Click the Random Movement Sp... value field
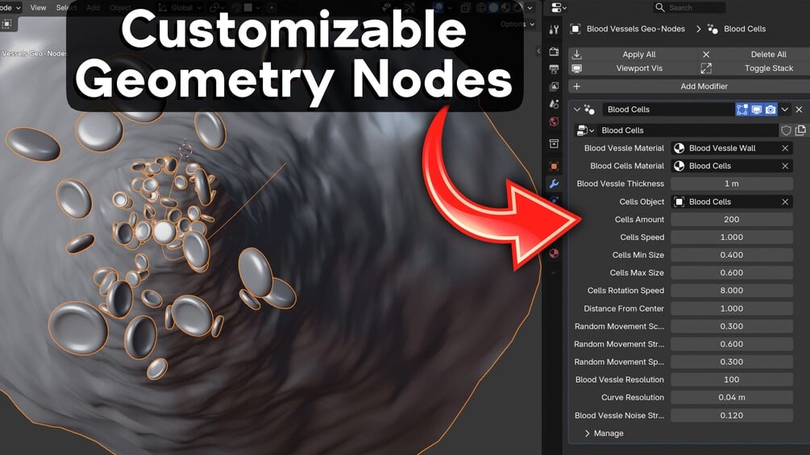The height and width of the screenshot is (455, 810). click(x=732, y=362)
